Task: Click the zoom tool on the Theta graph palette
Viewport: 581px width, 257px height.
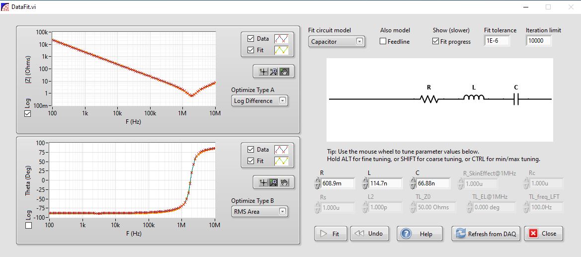Action: click(x=273, y=182)
